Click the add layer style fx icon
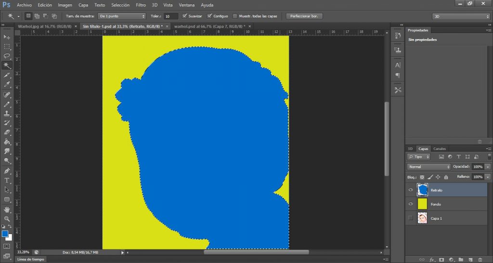Screen dimensions: 493x263 pos(432,259)
